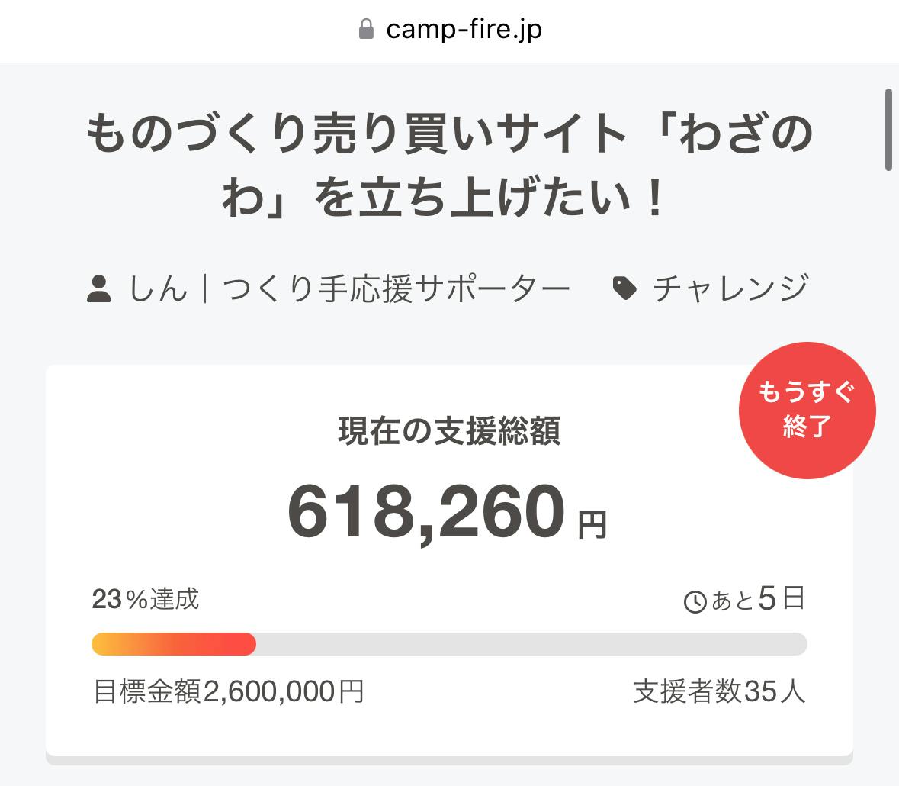Click the person icon beside author name

99,289
